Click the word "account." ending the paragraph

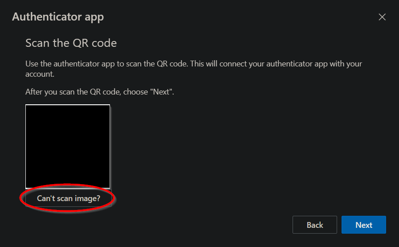pos(40,74)
